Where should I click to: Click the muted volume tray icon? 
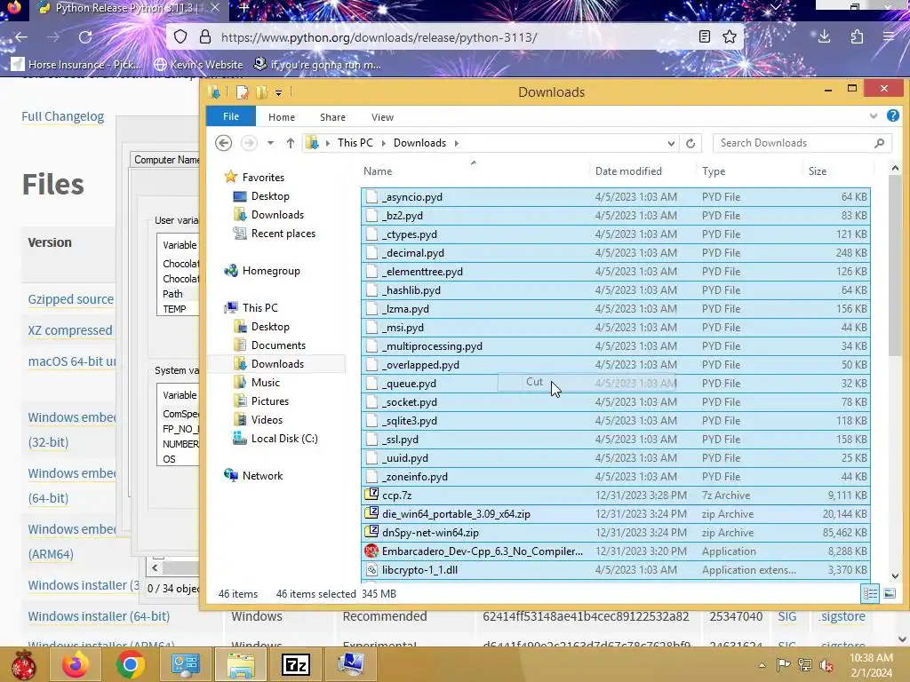pos(826,665)
